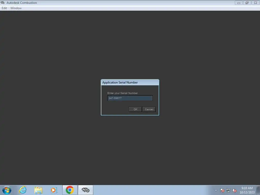The height and width of the screenshot is (195, 260).
Task: Open Windows Media Player from taskbar
Action: (x=54, y=190)
